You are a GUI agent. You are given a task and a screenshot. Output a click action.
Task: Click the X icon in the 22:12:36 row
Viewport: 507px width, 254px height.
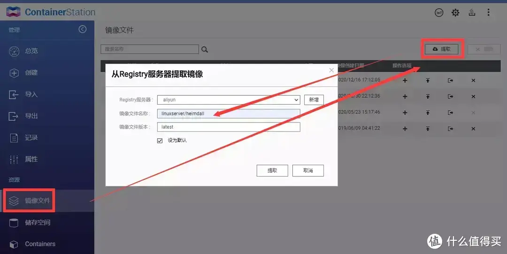click(473, 96)
